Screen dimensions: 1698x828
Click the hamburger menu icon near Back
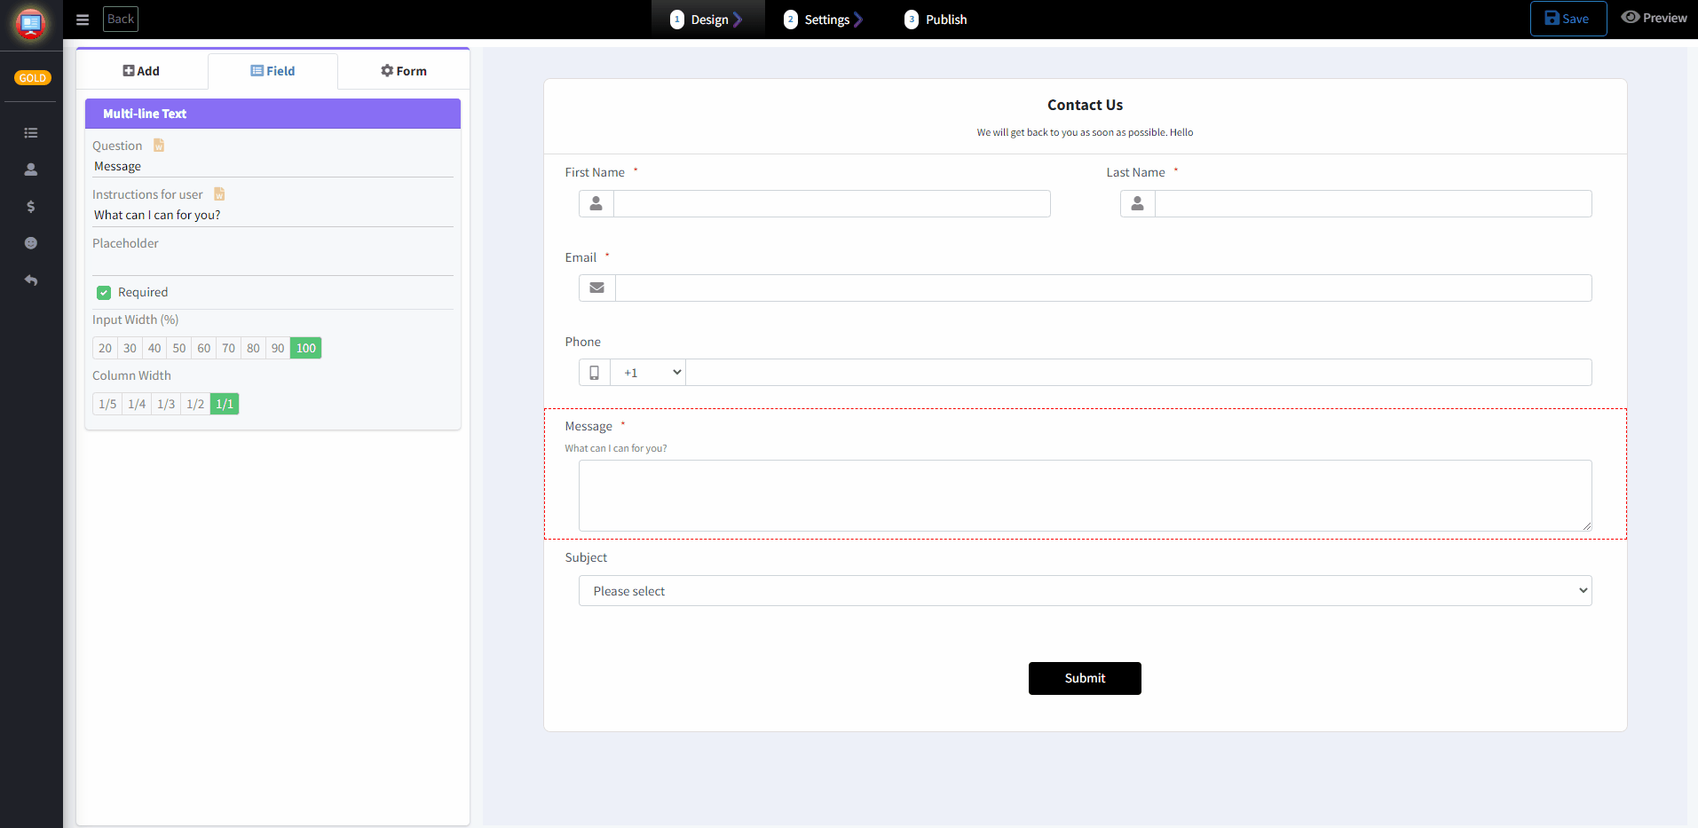pos(82,19)
